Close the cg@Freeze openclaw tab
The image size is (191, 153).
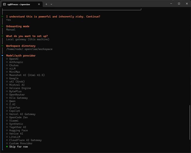click(39, 4)
